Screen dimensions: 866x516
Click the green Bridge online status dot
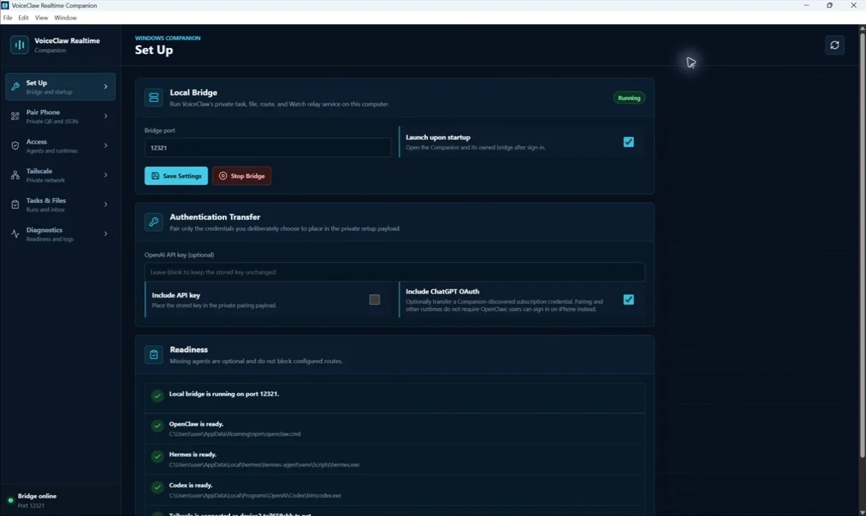[10, 500]
